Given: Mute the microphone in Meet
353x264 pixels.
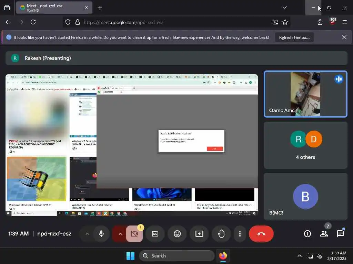Looking at the screenshot, I should click(x=101, y=234).
